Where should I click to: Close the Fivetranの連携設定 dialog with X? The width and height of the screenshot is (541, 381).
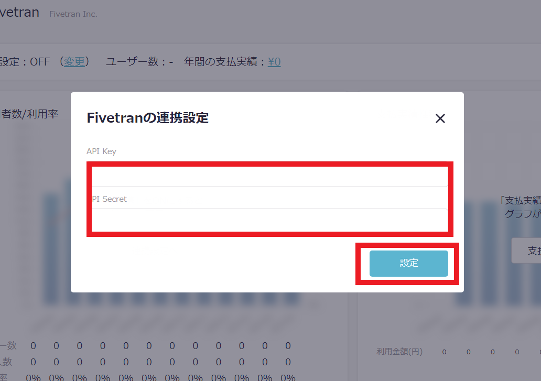[x=440, y=118]
